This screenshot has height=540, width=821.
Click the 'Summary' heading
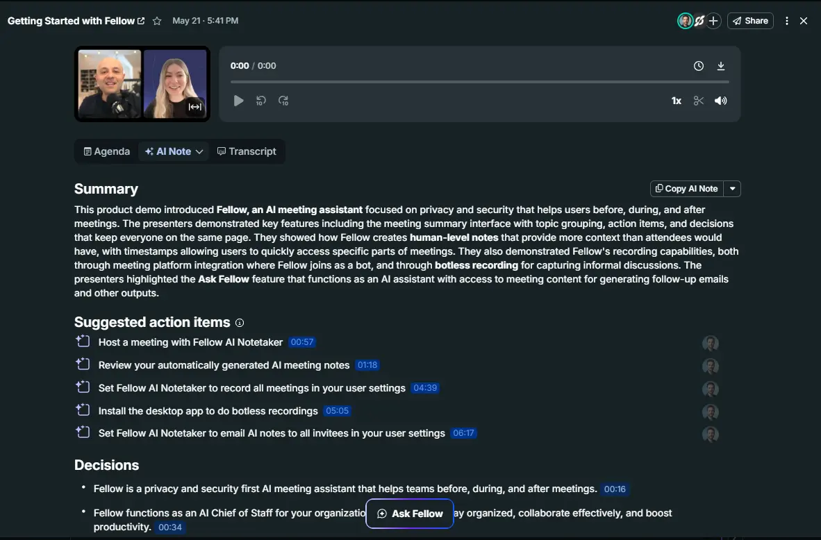click(x=106, y=189)
